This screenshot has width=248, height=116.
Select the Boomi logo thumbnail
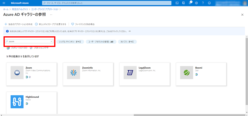[187, 73]
